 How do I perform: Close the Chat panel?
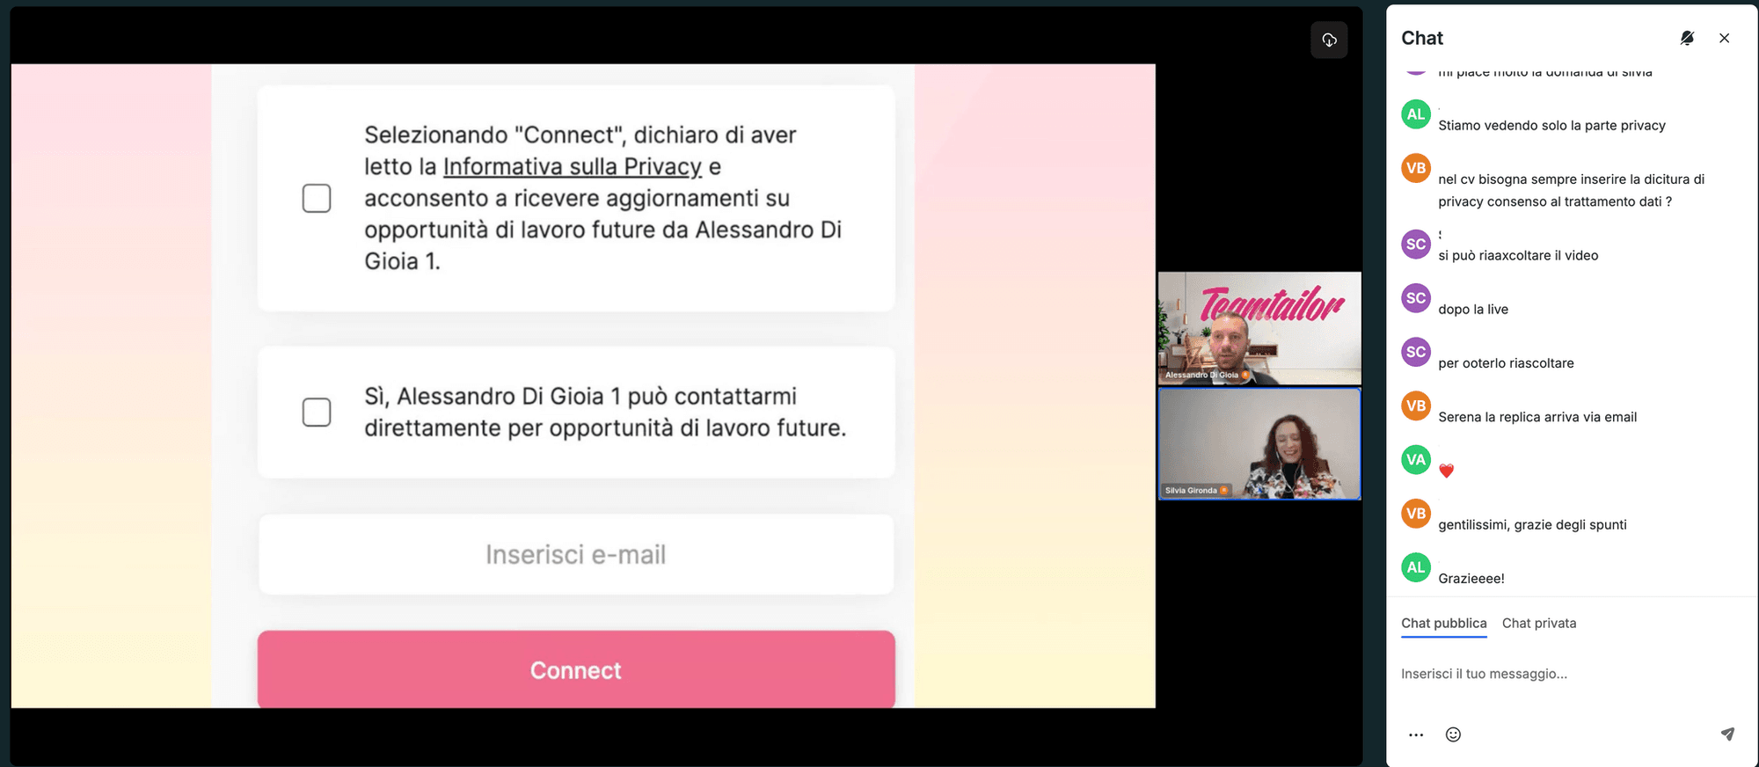click(1724, 38)
